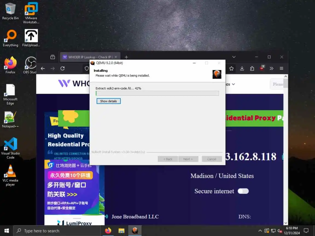The image size is (315, 236).
Task: Open Firefox extensions puzzle icon
Action: click(x=252, y=69)
